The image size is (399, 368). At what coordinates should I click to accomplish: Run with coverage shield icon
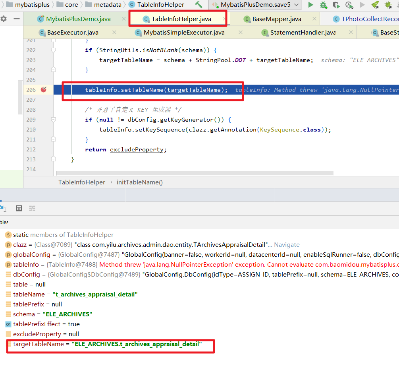click(x=336, y=5)
